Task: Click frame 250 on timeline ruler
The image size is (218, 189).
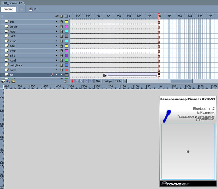Action: [x=119, y=16]
